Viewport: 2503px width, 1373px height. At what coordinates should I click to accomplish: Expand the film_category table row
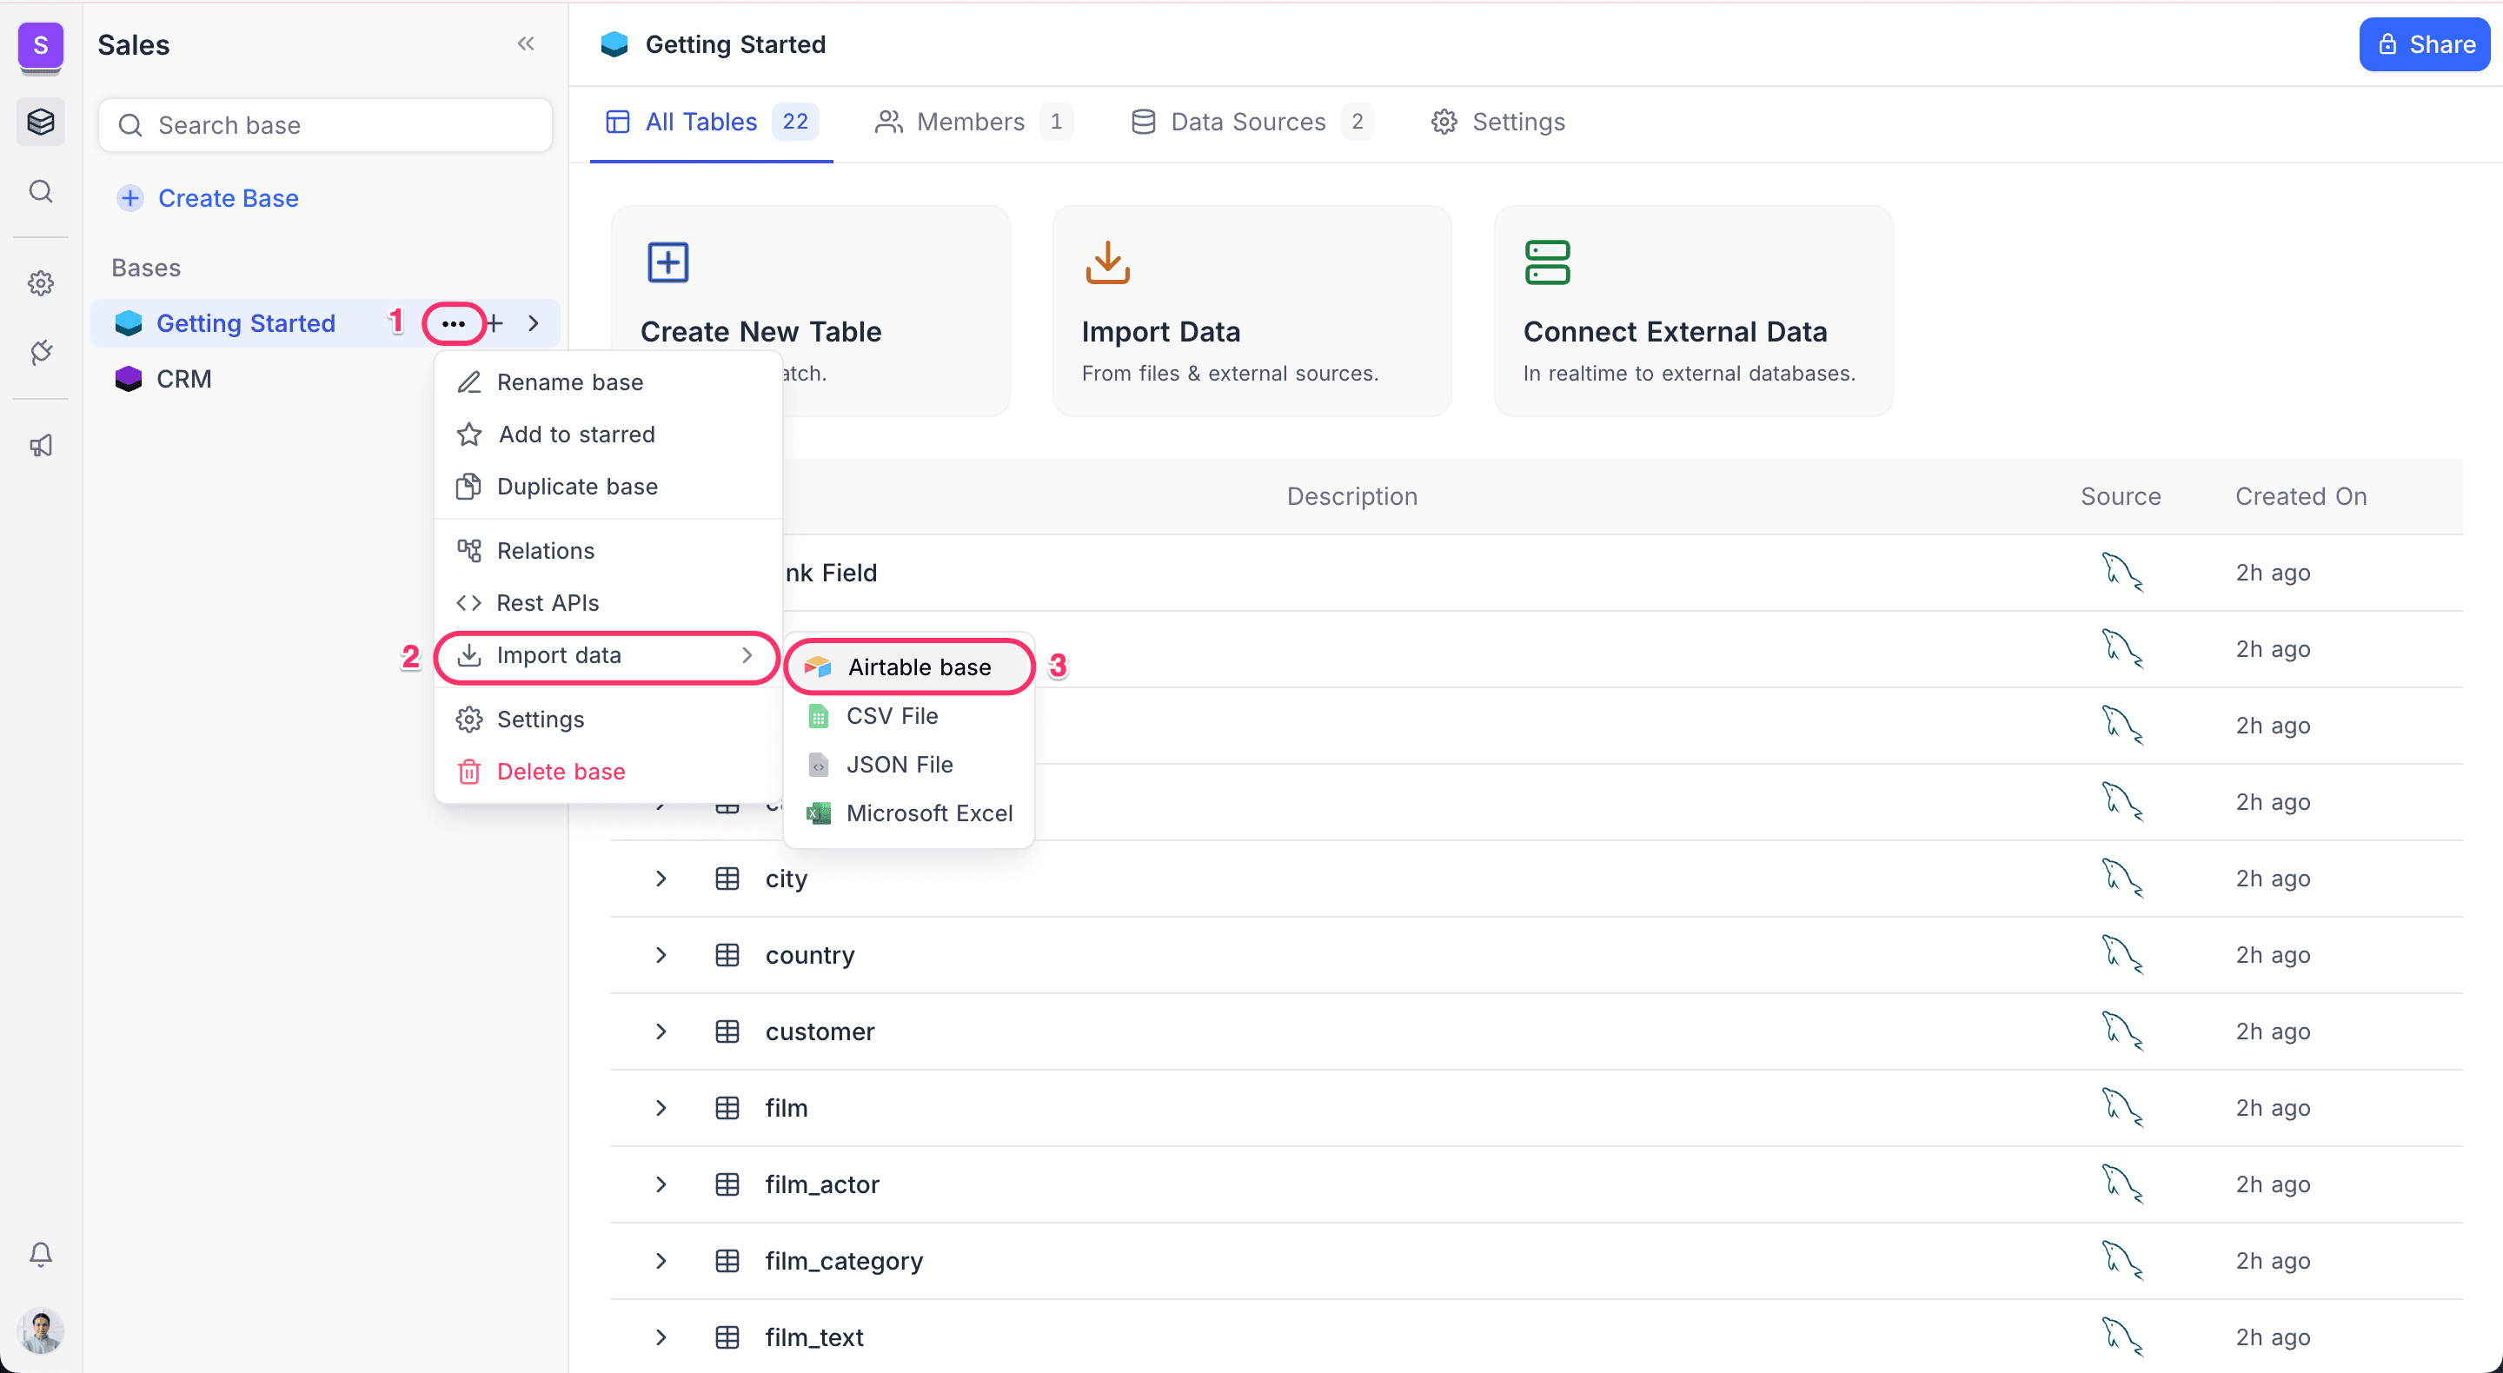coord(661,1261)
